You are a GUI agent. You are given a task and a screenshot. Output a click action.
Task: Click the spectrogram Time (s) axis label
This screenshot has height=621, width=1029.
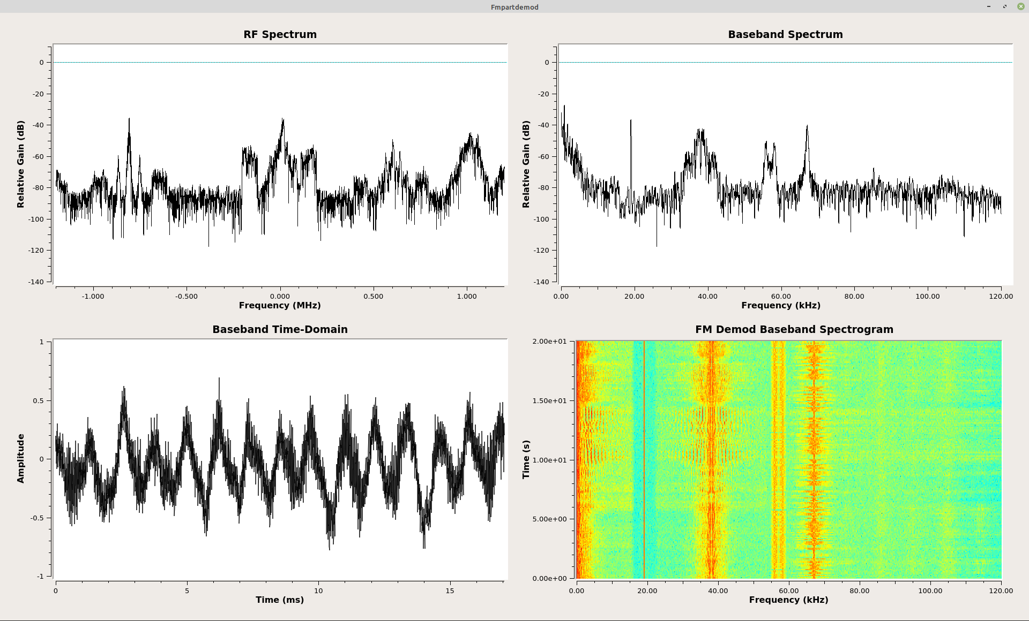[x=526, y=459]
